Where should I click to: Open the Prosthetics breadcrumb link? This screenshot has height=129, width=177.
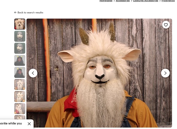168,1
